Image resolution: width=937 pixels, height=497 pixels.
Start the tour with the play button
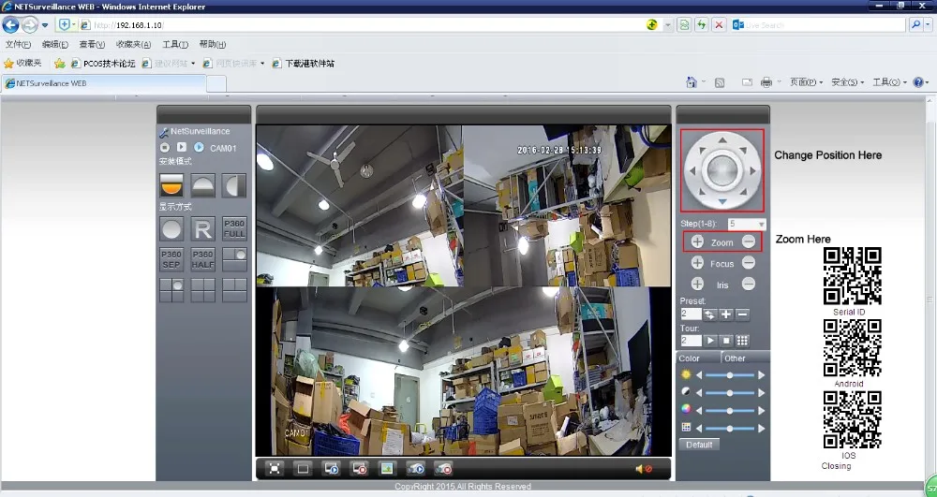click(710, 341)
